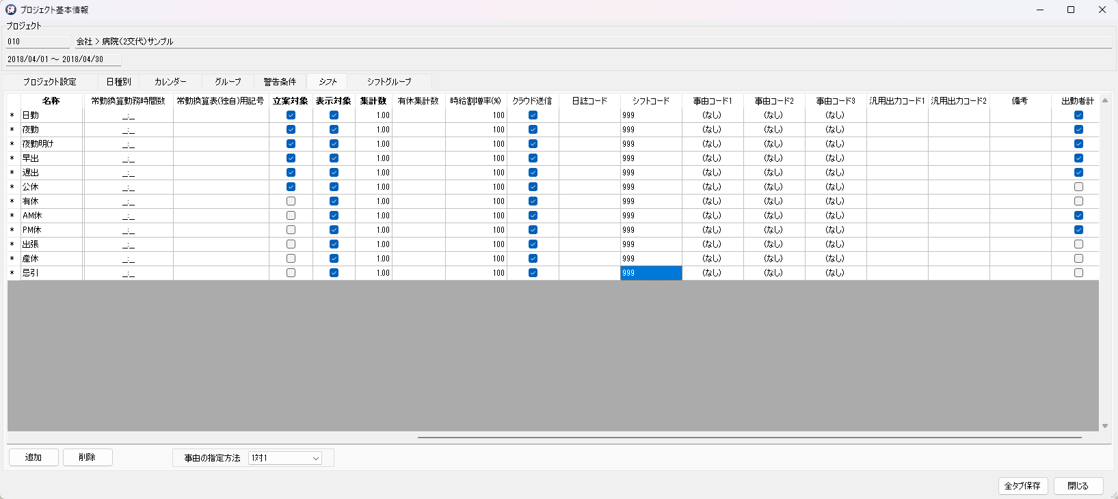Screen dimensions: 1118x499
Task: Uncheck 立案対象 for the 日勤 row
Action: (291, 115)
